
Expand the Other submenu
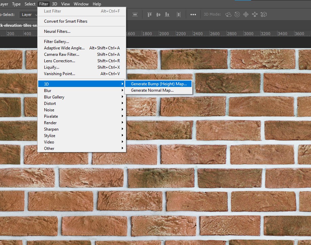click(82, 149)
